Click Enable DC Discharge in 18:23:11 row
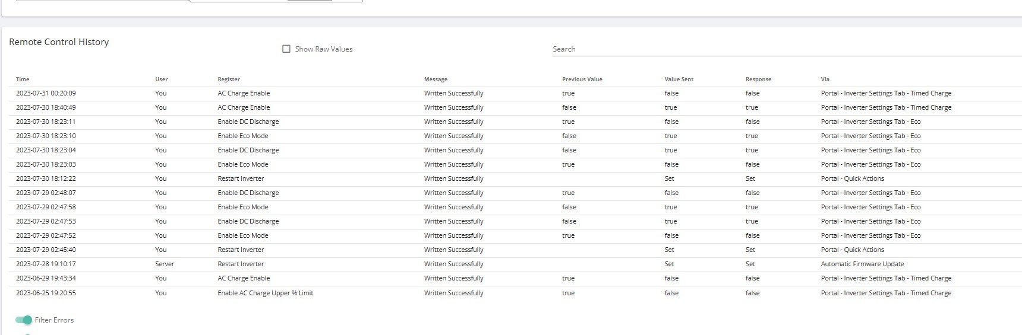Image resolution: width=1022 pixels, height=335 pixels. (x=248, y=122)
